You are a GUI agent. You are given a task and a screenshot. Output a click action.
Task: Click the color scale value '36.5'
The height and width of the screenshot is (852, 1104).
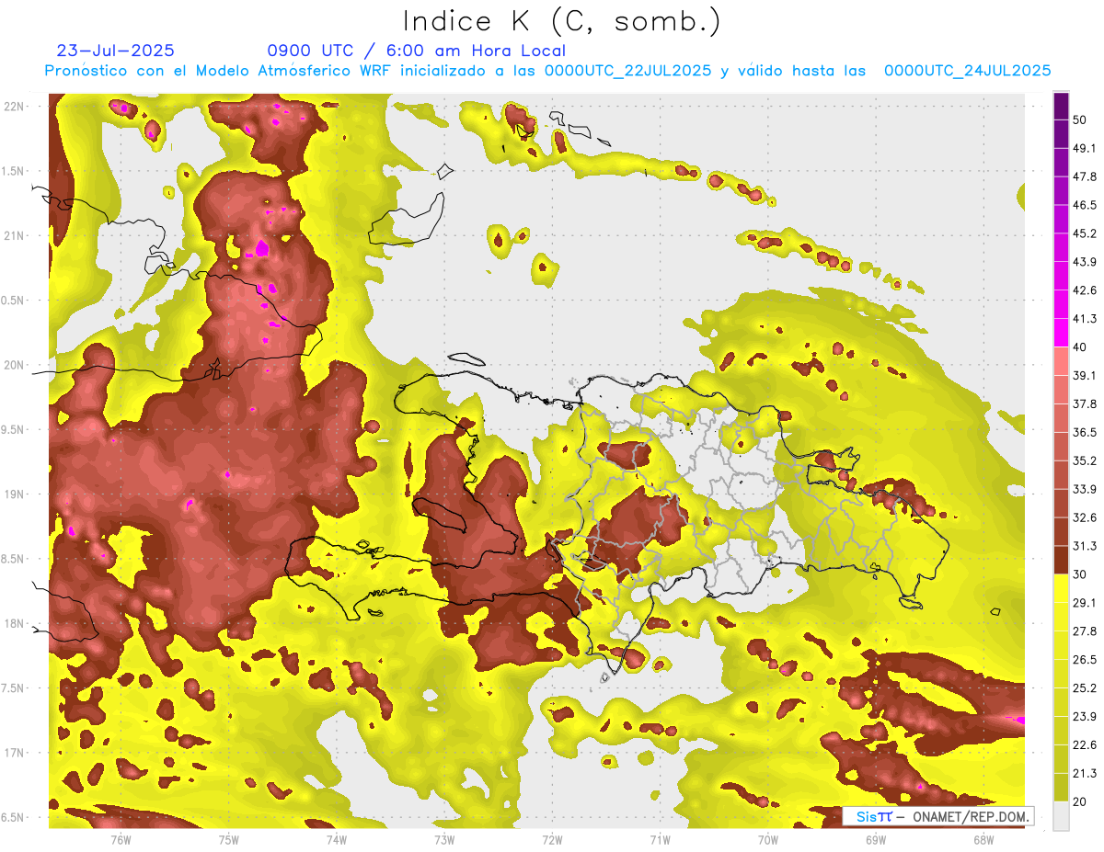coord(1085,432)
